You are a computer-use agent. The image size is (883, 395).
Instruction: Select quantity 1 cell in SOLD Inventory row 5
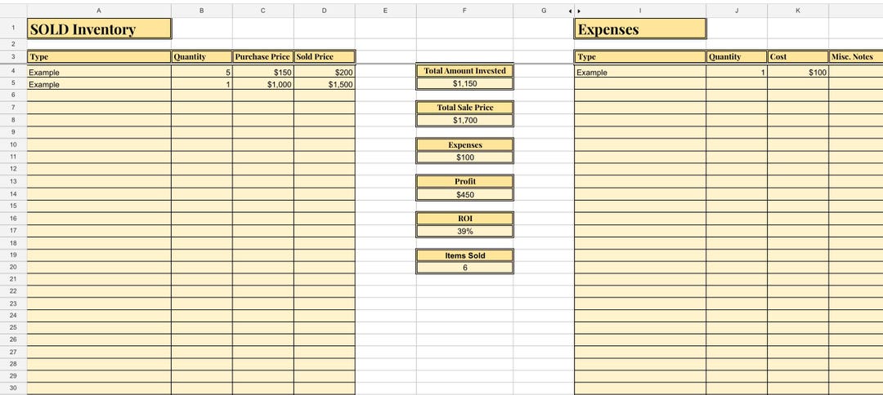pos(202,84)
